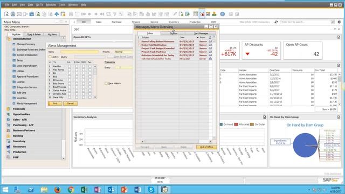
Task: Expand the Purchasing - A/P module
Action: click(x=23, y=125)
